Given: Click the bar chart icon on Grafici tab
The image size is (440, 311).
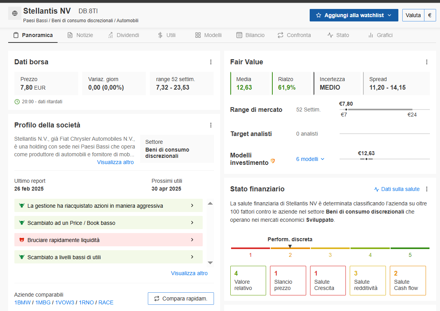Looking at the screenshot, I should (x=371, y=35).
